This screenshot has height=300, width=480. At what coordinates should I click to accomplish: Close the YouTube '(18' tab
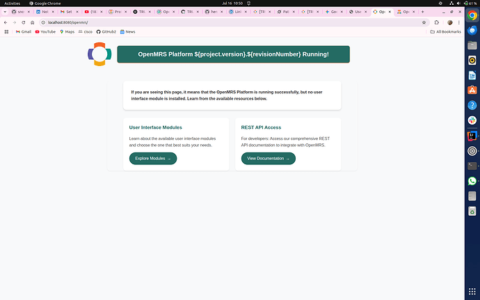(102, 12)
